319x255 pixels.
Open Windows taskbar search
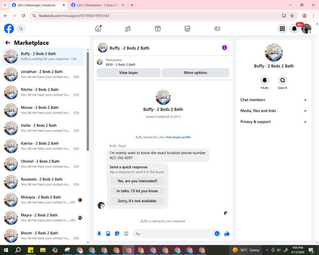coord(18,250)
